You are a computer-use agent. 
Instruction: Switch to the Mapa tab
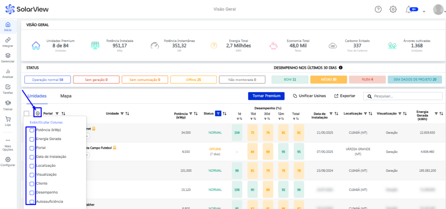(66, 96)
